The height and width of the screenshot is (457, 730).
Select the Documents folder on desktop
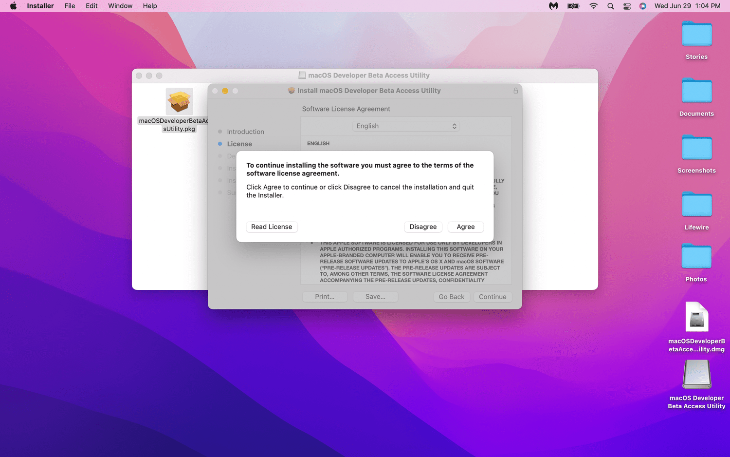pos(696,91)
